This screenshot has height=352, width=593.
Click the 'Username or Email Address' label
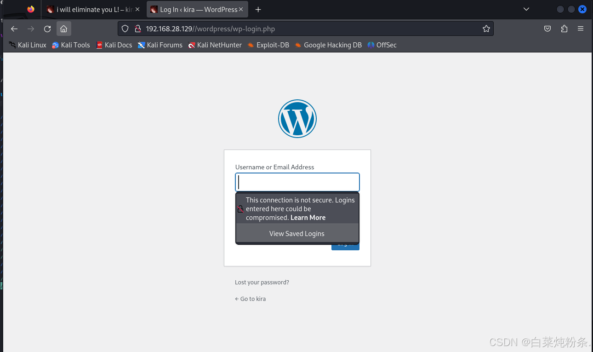(275, 167)
